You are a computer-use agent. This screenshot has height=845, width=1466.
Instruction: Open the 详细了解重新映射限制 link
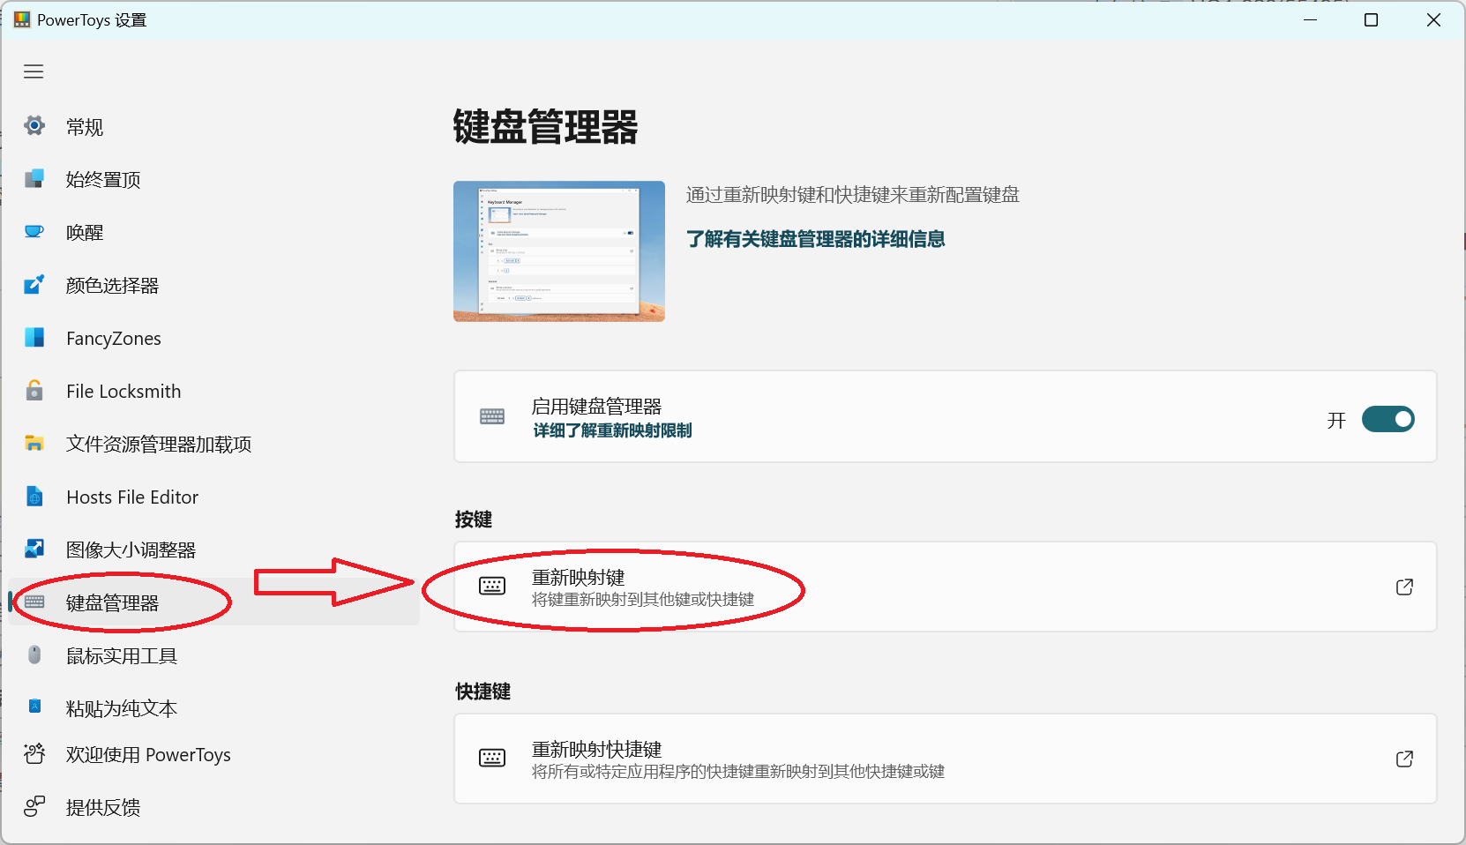coord(612,430)
